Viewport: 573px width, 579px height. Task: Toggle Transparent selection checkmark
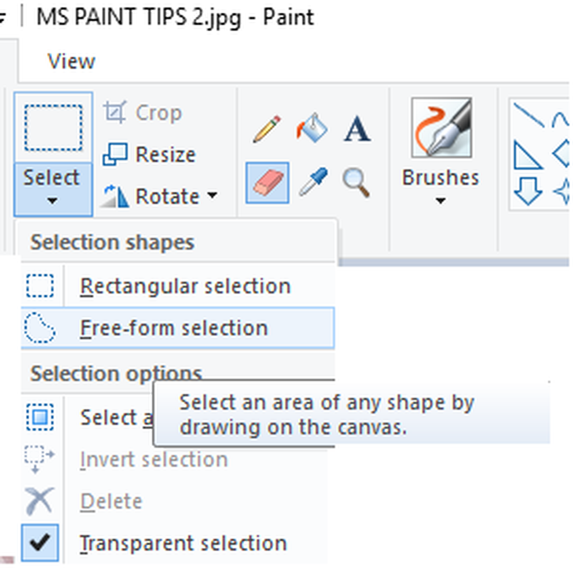click(x=41, y=542)
